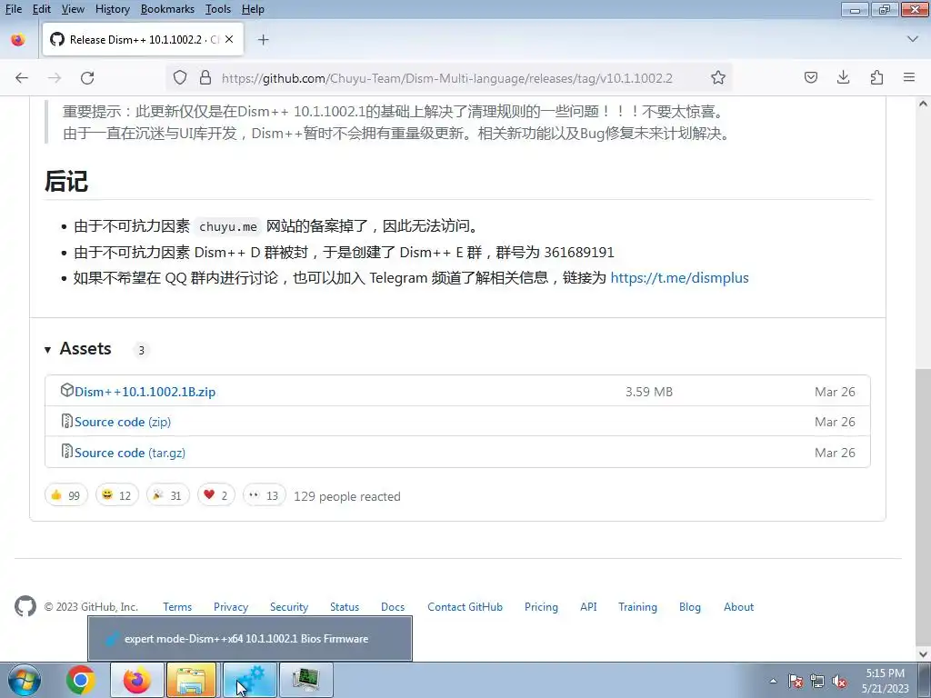
Task: Click the padlock site security icon
Action: 205,78
